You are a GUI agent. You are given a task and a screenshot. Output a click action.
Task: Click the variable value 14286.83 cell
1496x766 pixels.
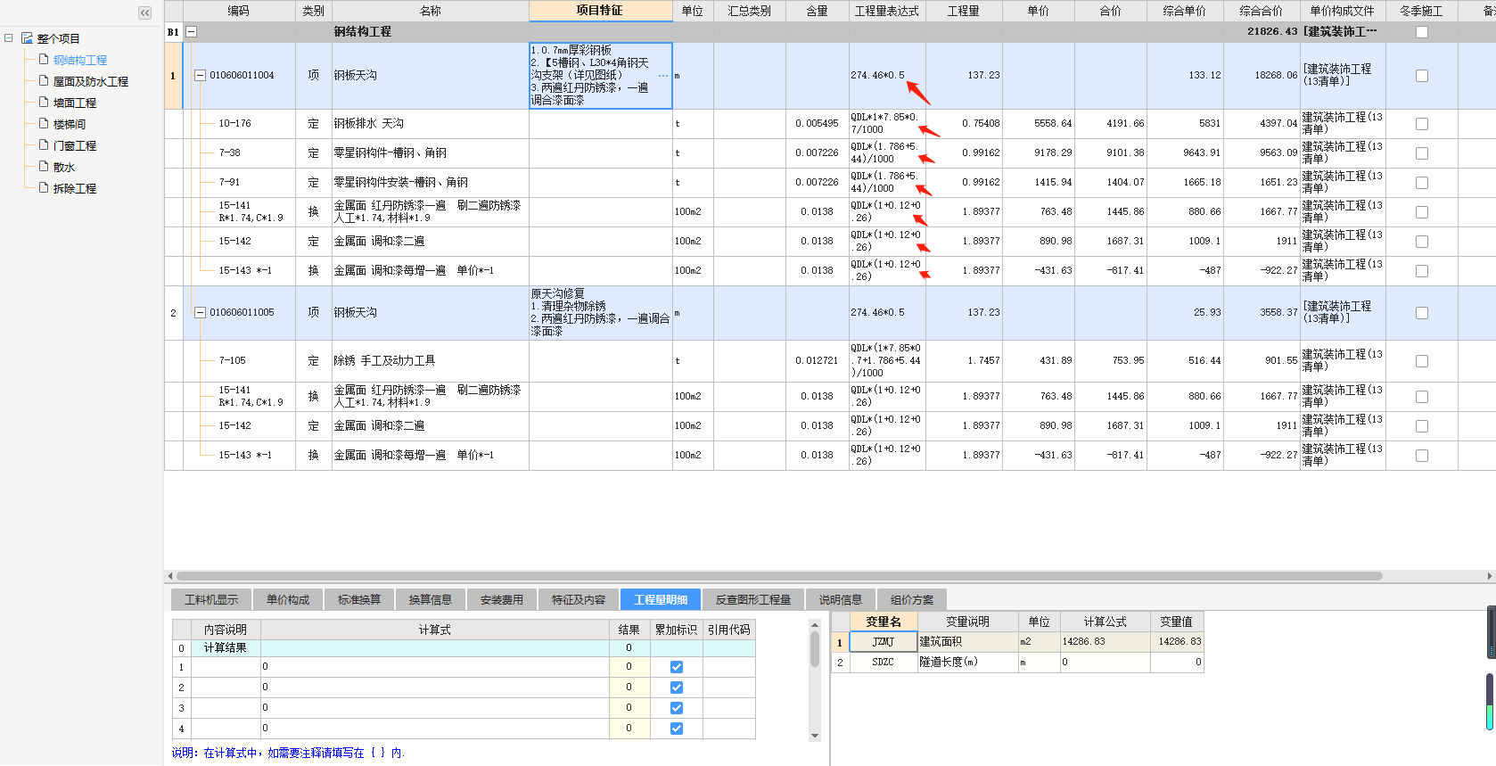[x=1177, y=641]
